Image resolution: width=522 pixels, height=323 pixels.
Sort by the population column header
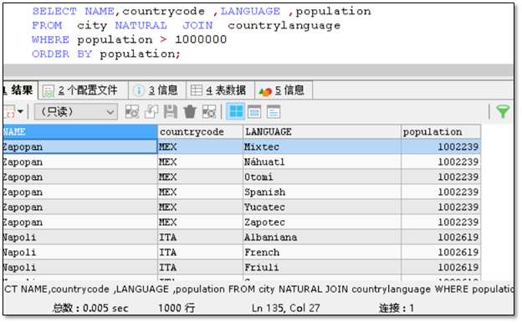click(x=441, y=132)
